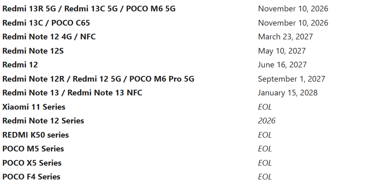The width and height of the screenshot is (382, 190).
Task: Click the Redmi Note 12R / POCO M6 Pro 5G name
Action: pyautogui.click(x=98, y=79)
